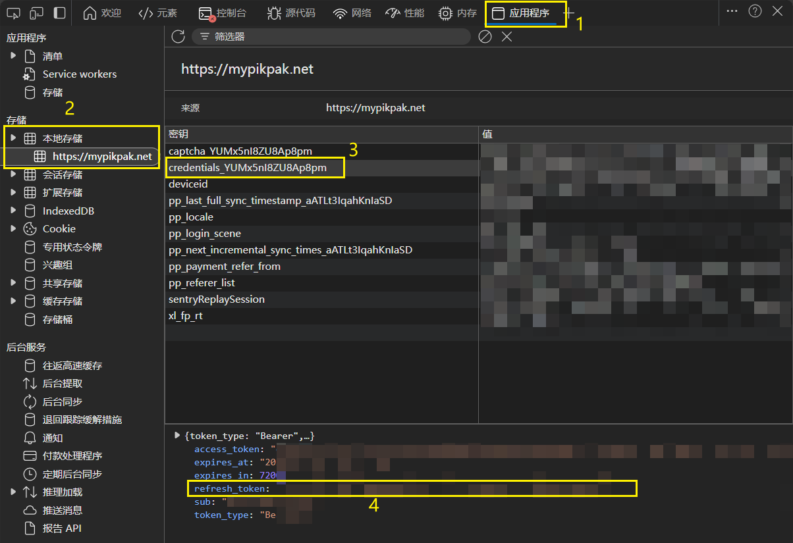Open the more options ellipsis menu

point(732,11)
